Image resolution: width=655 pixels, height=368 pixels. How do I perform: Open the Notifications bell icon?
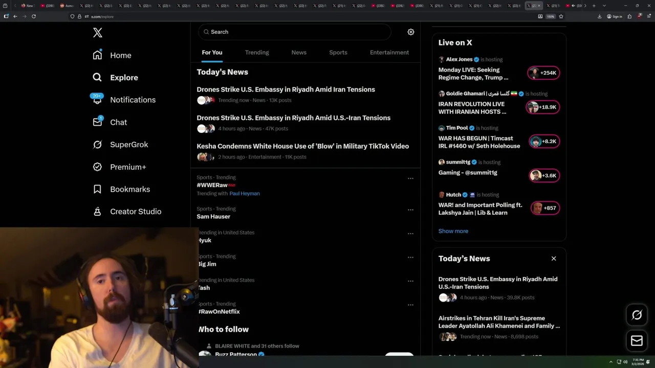pos(97,100)
